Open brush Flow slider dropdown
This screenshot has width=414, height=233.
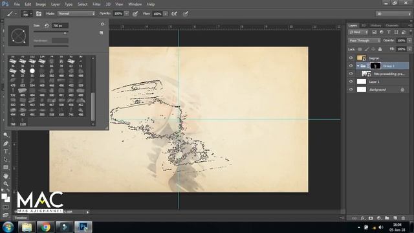[166, 14]
